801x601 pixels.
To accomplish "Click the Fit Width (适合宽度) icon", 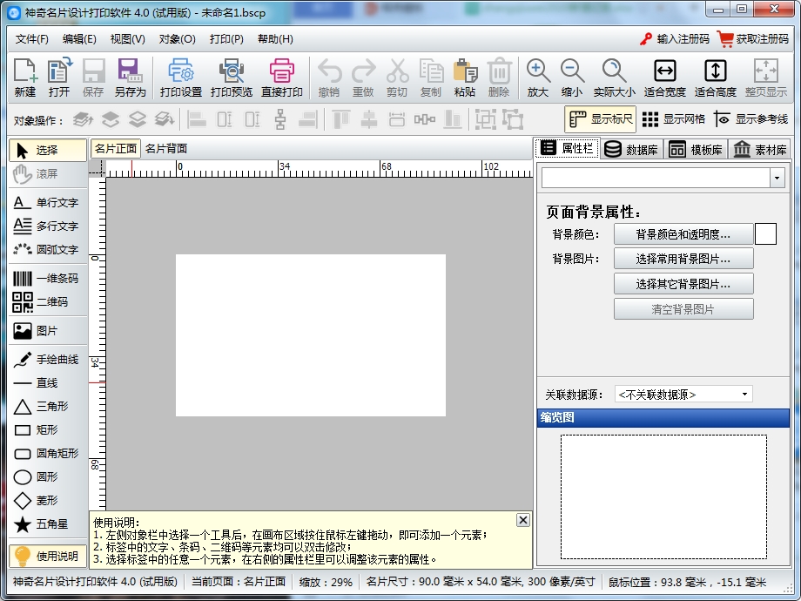I will 664,78.
